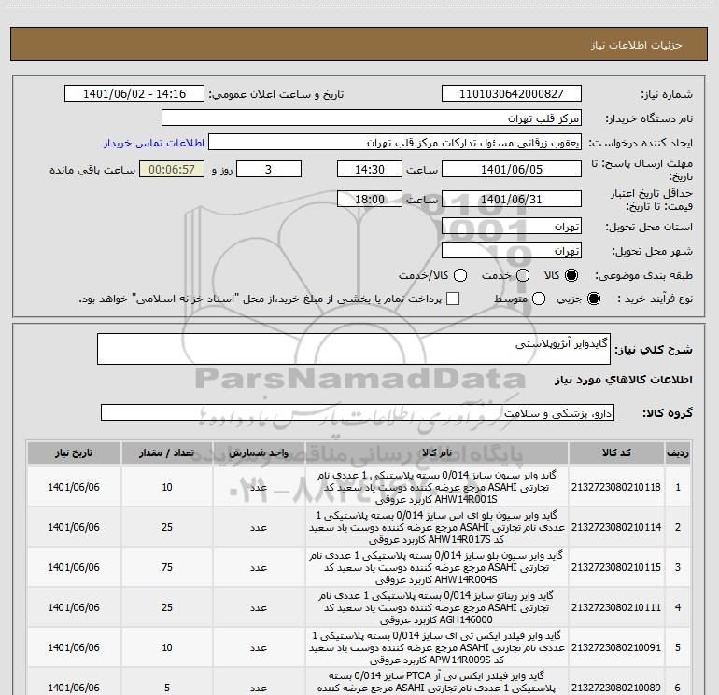719x695 pixels.
Task: Click the requester field یعقوب زرقانی
Action: [x=395, y=143]
